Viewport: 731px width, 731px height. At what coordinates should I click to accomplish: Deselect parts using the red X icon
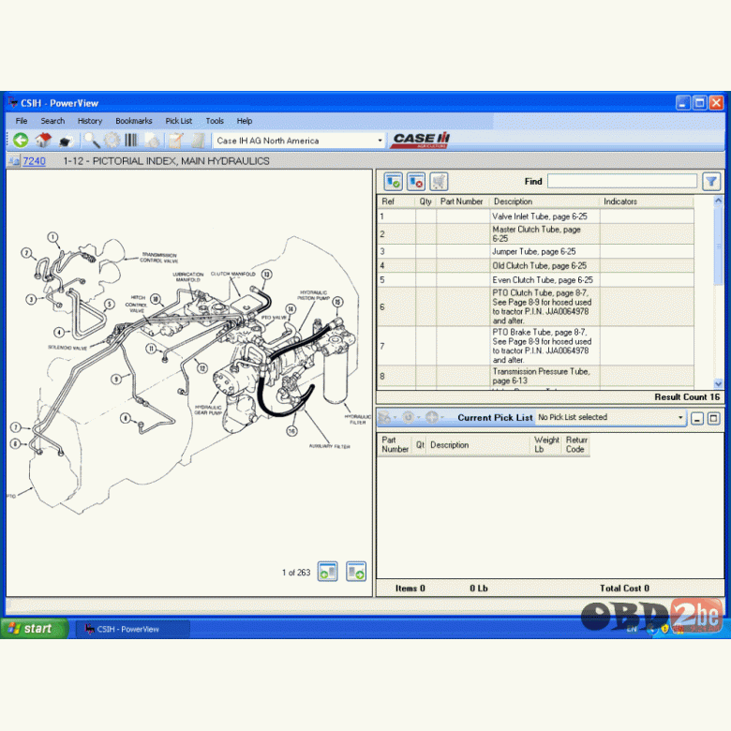(416, 182)
